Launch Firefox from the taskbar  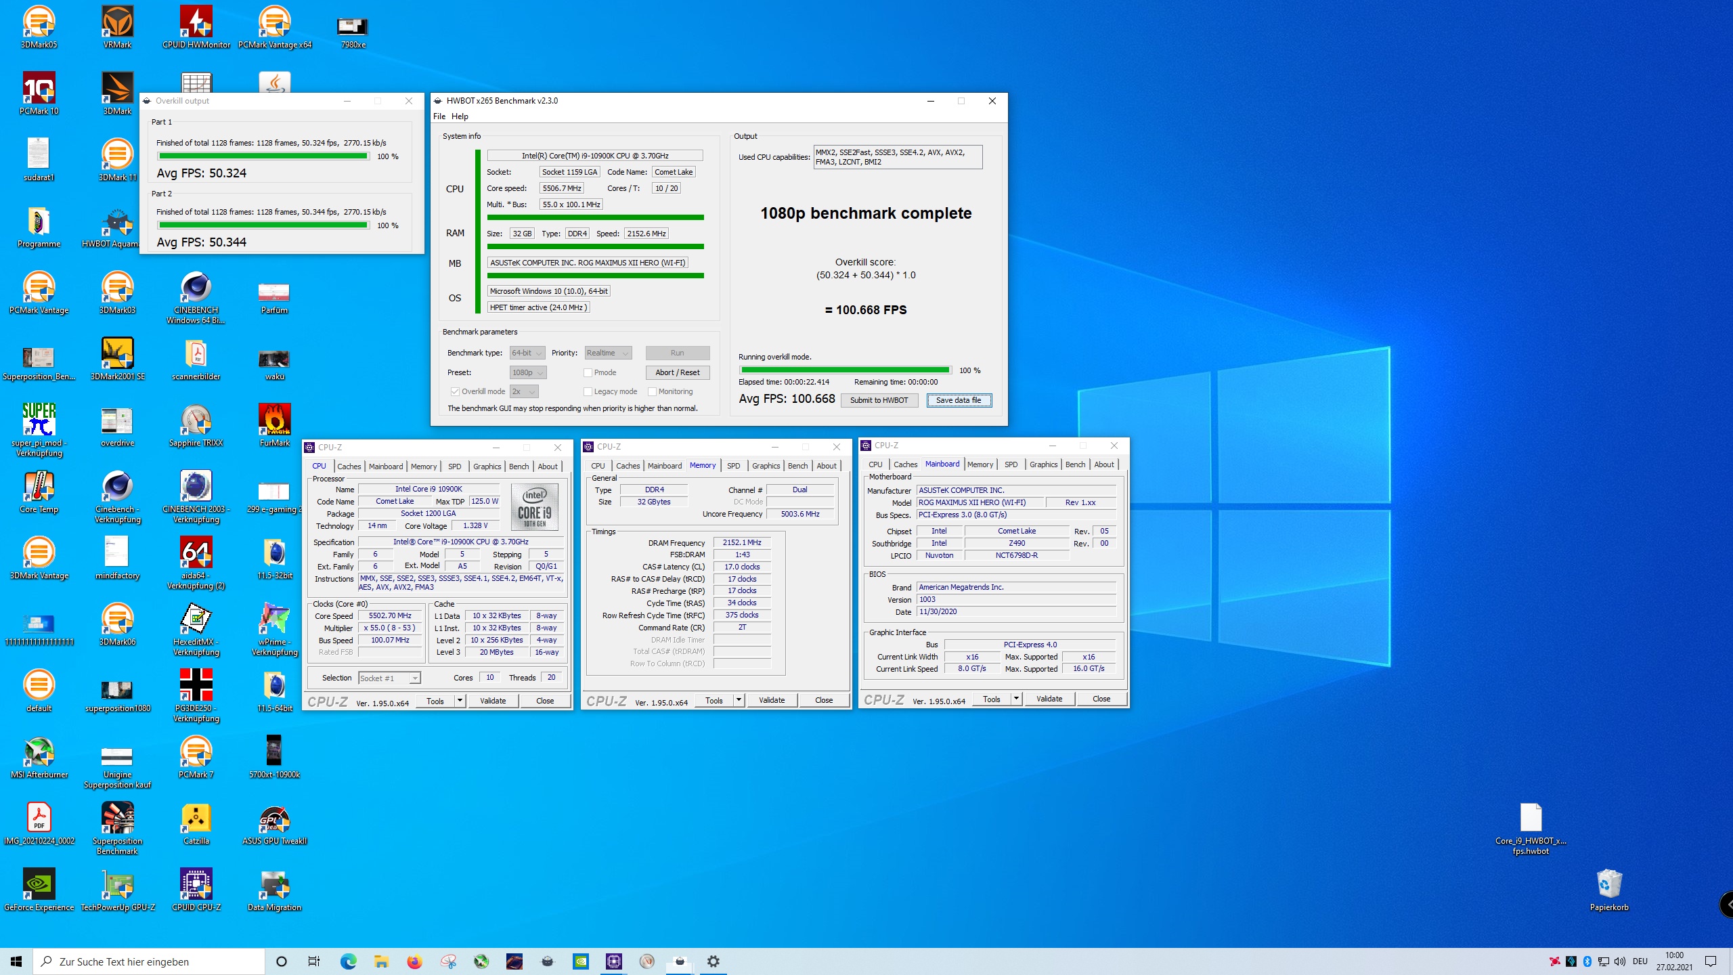click(414, 961)
